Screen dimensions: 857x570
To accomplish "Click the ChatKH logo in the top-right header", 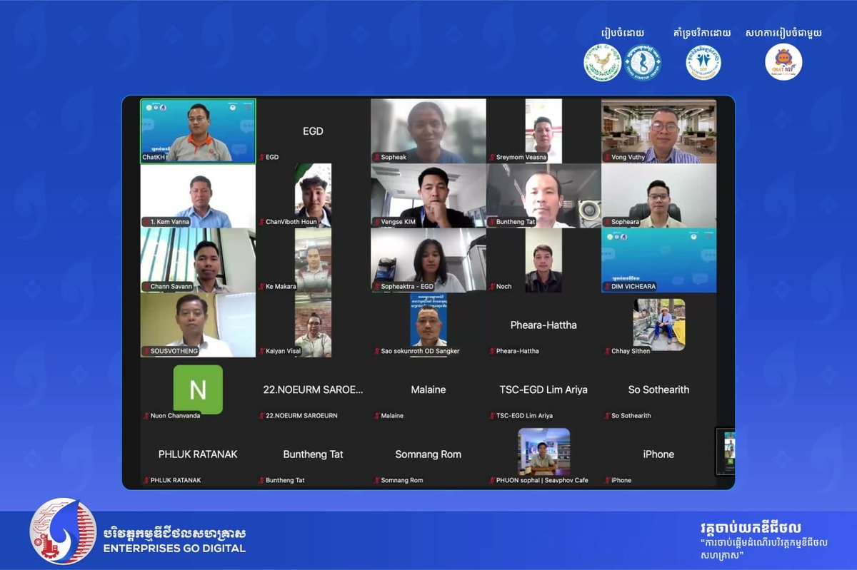I will (783, 62).
